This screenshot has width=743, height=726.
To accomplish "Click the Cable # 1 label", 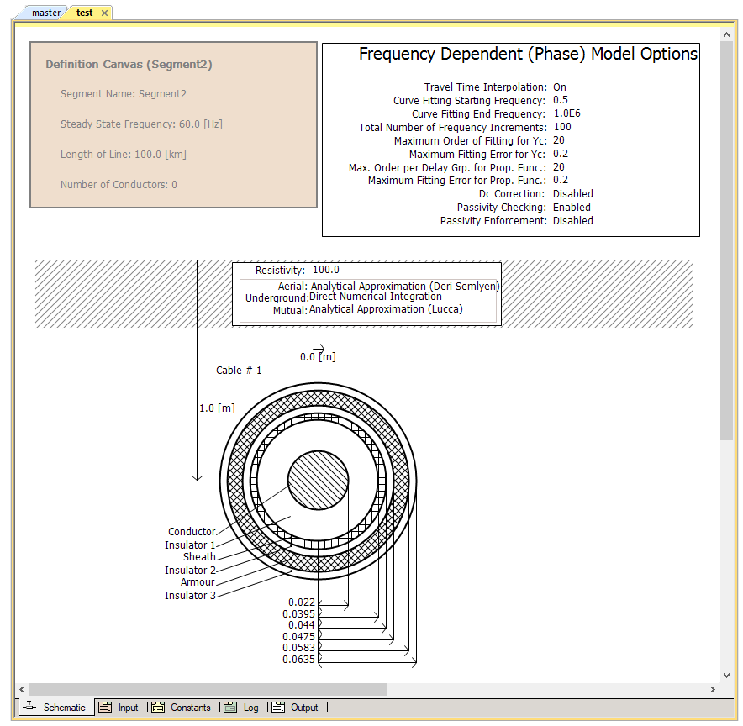I will (239, 371).
